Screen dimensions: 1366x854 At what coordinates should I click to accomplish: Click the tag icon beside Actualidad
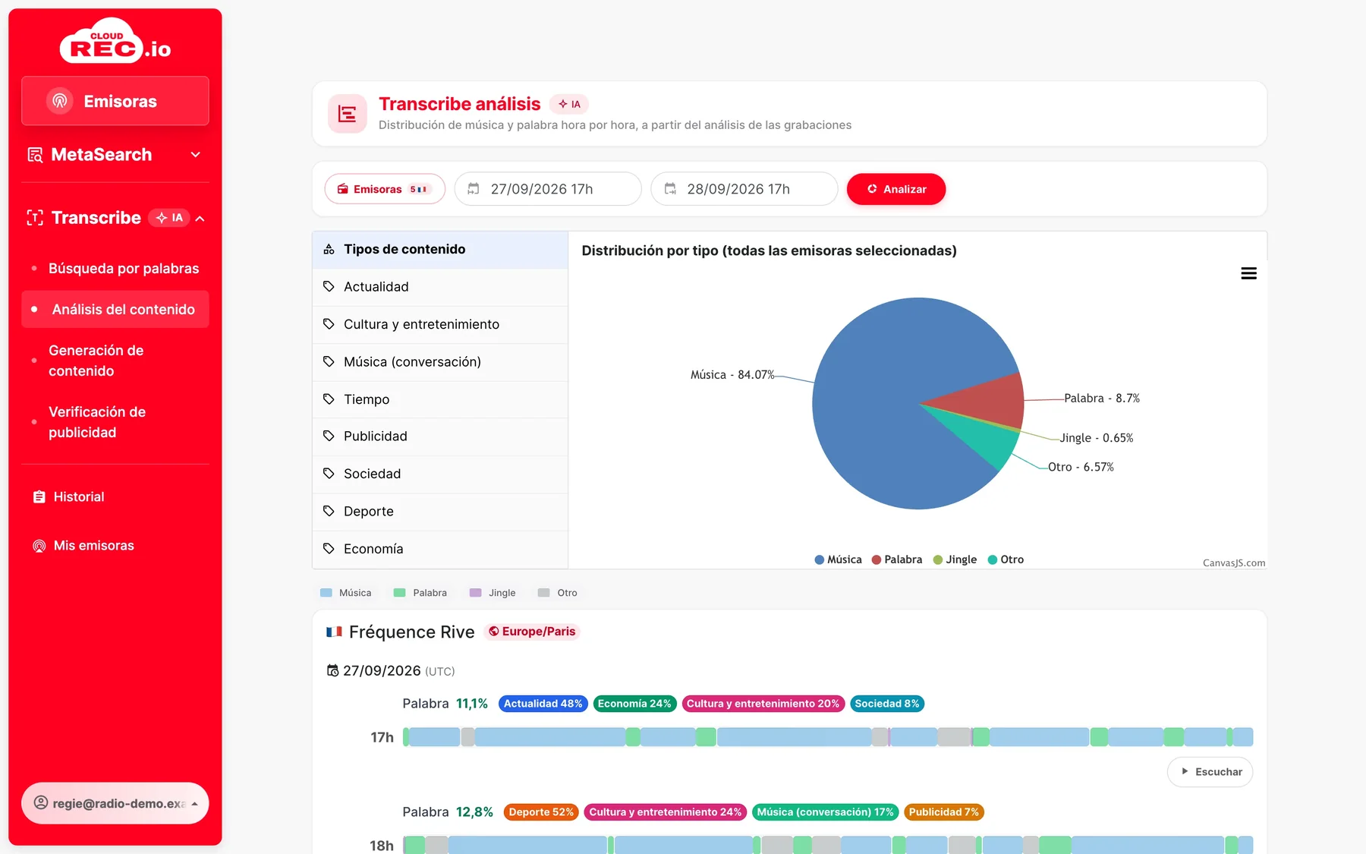pyautogui.click(x=329, y=286)
